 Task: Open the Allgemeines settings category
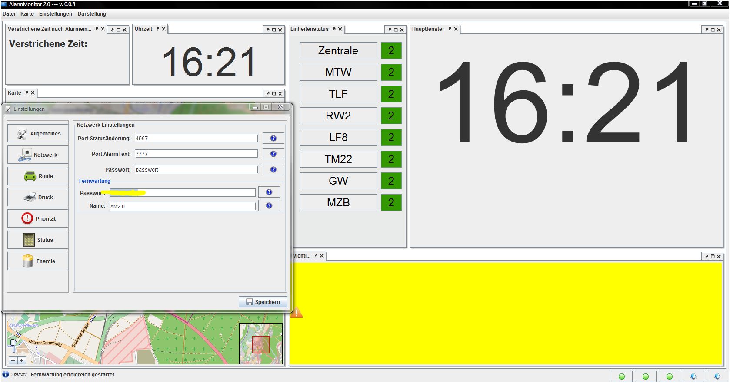point(38,134)
